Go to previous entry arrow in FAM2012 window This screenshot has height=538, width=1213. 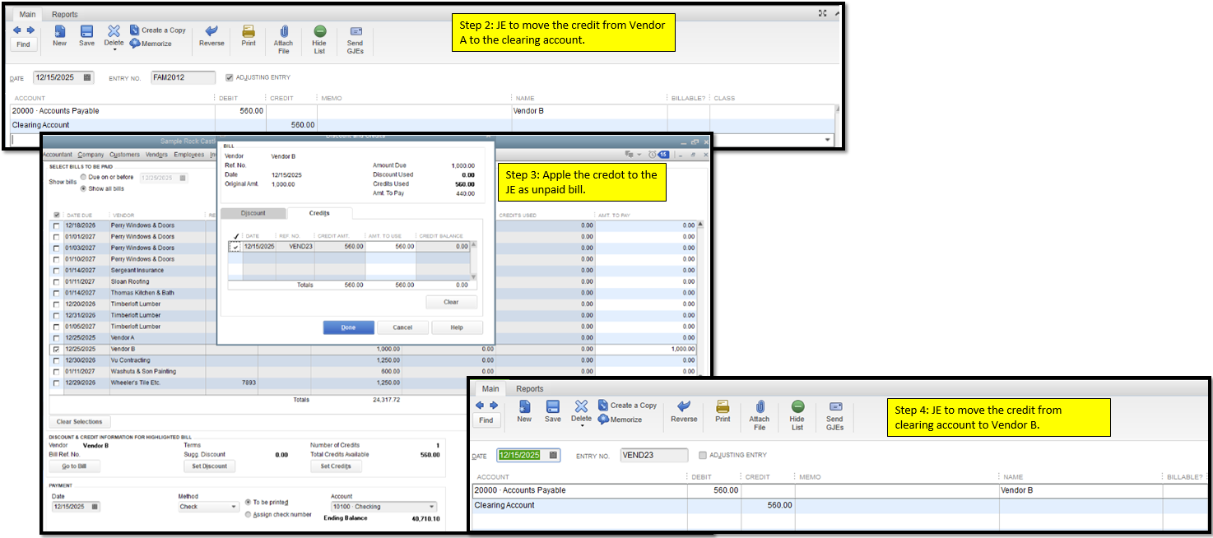click(x=17, y=30)
